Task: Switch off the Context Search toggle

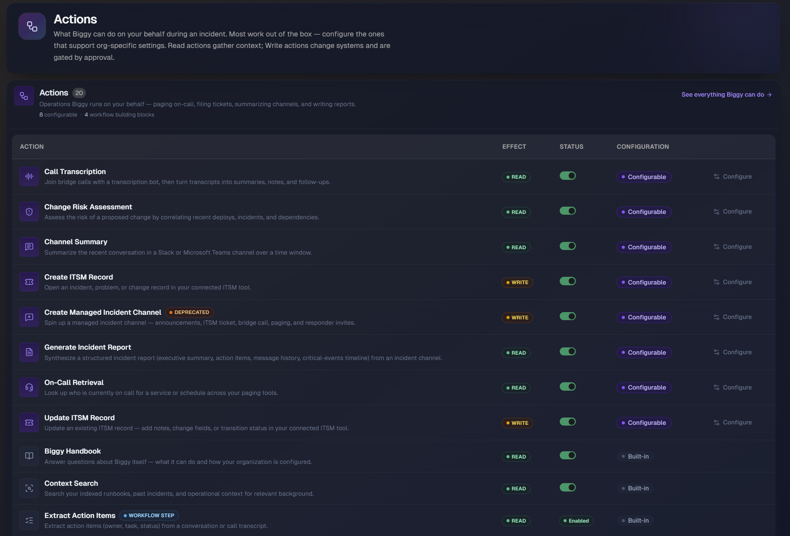Action: click(568, 487)
